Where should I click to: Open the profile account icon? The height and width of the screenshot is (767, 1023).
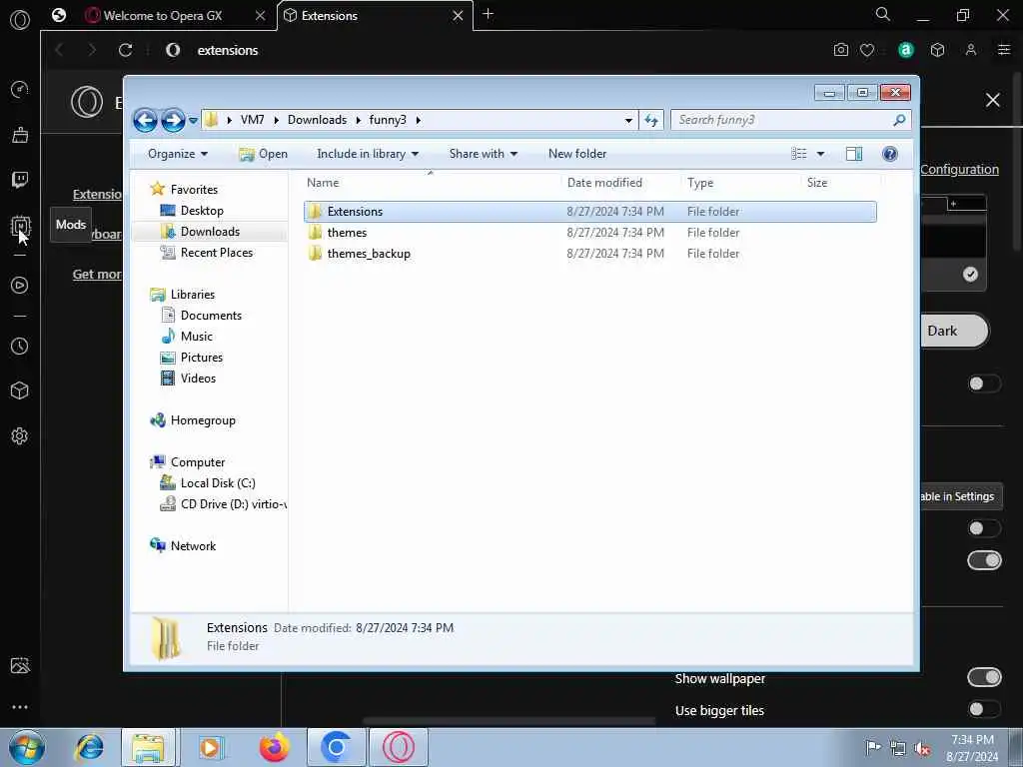[x=971, y=50]
